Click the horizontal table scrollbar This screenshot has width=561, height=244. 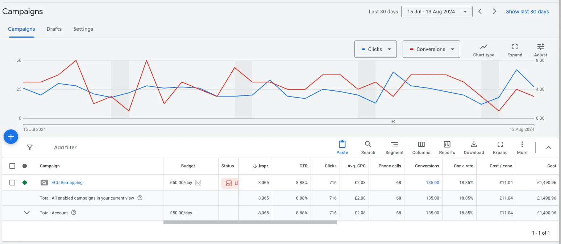coord(250,222)
